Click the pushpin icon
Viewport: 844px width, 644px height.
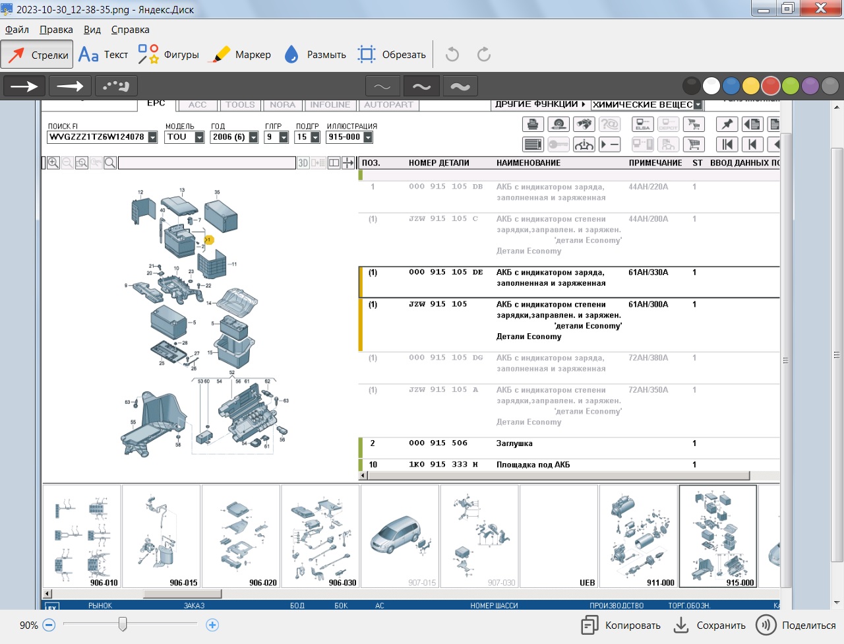point(727,124)
